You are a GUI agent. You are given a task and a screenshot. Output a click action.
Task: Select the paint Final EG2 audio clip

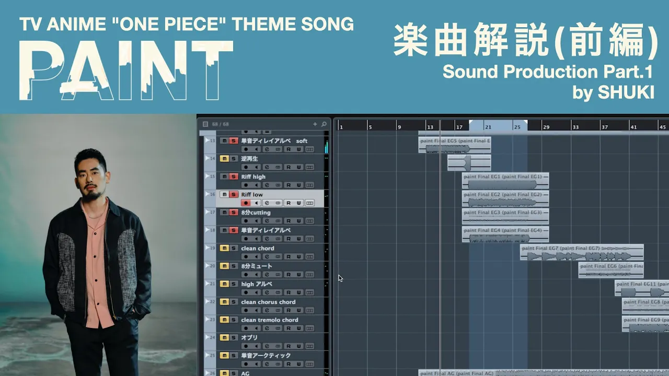click(505, 198)
